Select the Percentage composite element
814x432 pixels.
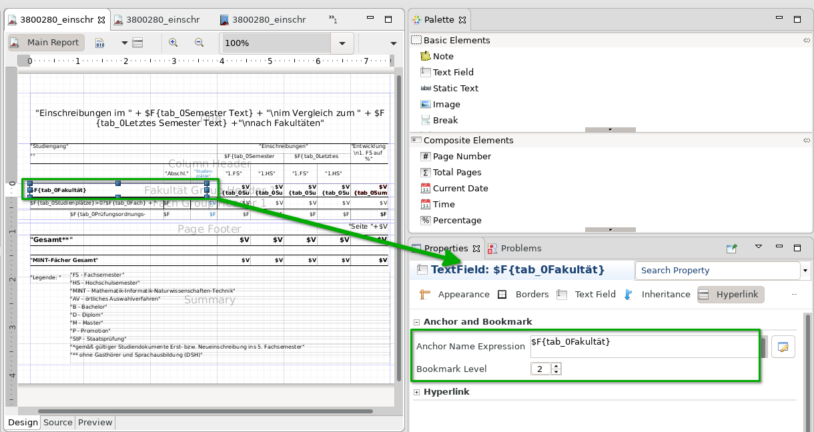(x=451, y=220)
